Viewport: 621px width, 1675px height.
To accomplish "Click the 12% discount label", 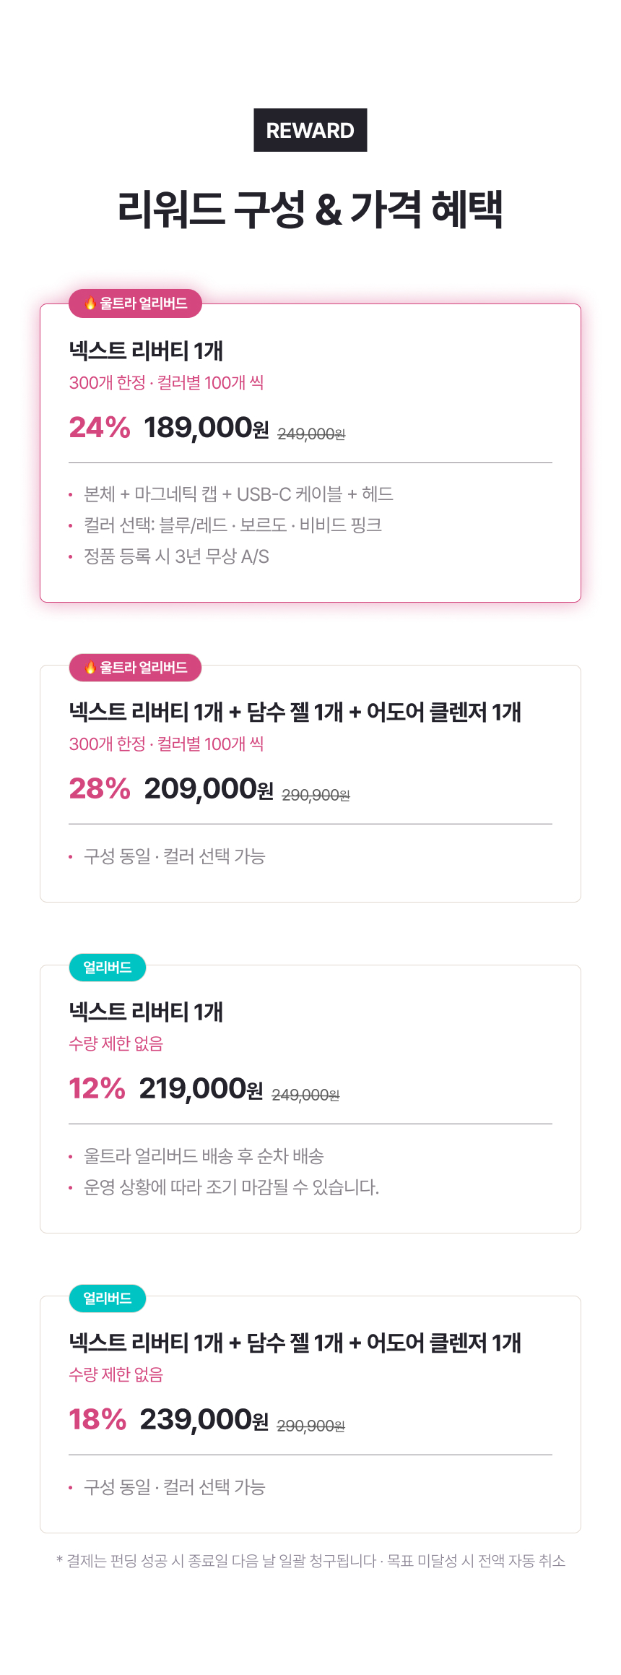I will (97, 1088).
